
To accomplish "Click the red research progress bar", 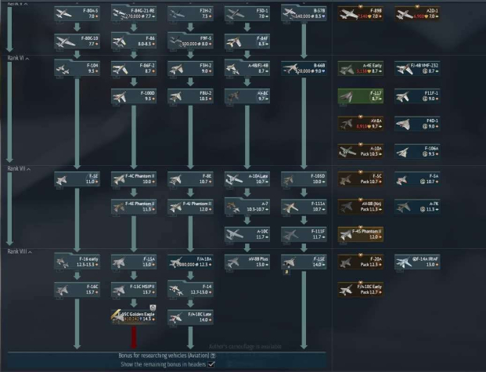I will coord(134,337).
